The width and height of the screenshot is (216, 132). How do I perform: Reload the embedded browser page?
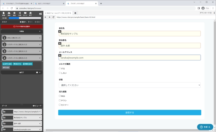click(x=54, y=17)
